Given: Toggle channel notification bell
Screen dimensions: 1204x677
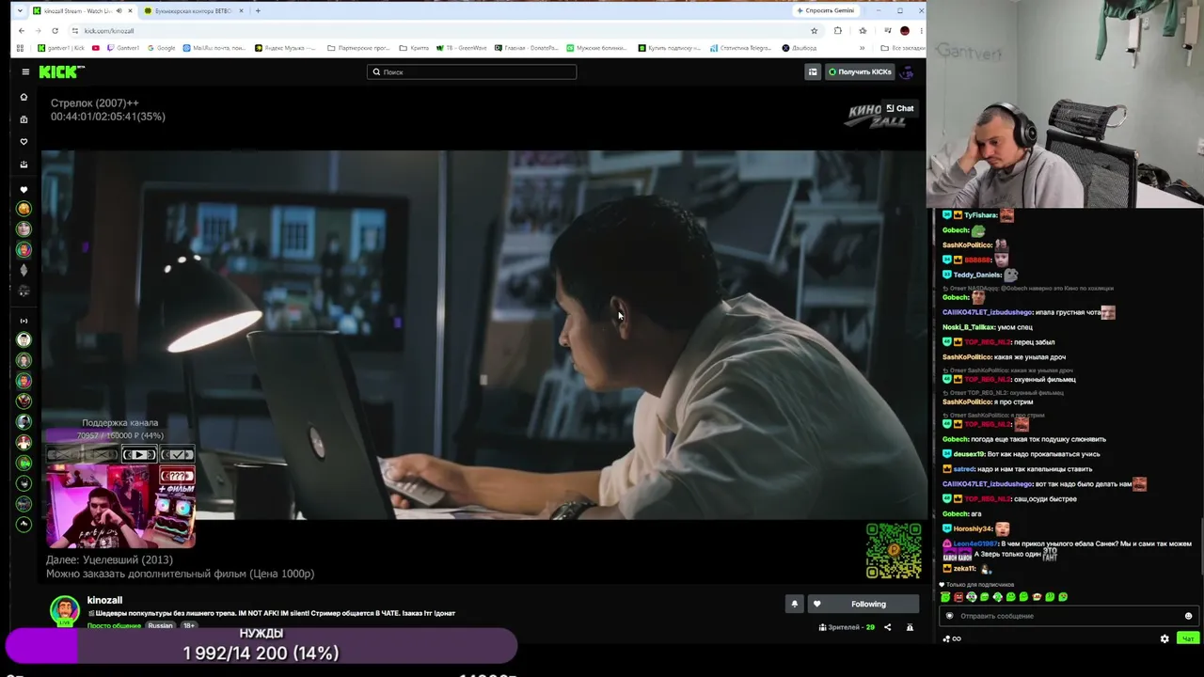Looking at the screenshot, I should coord(794,604).
